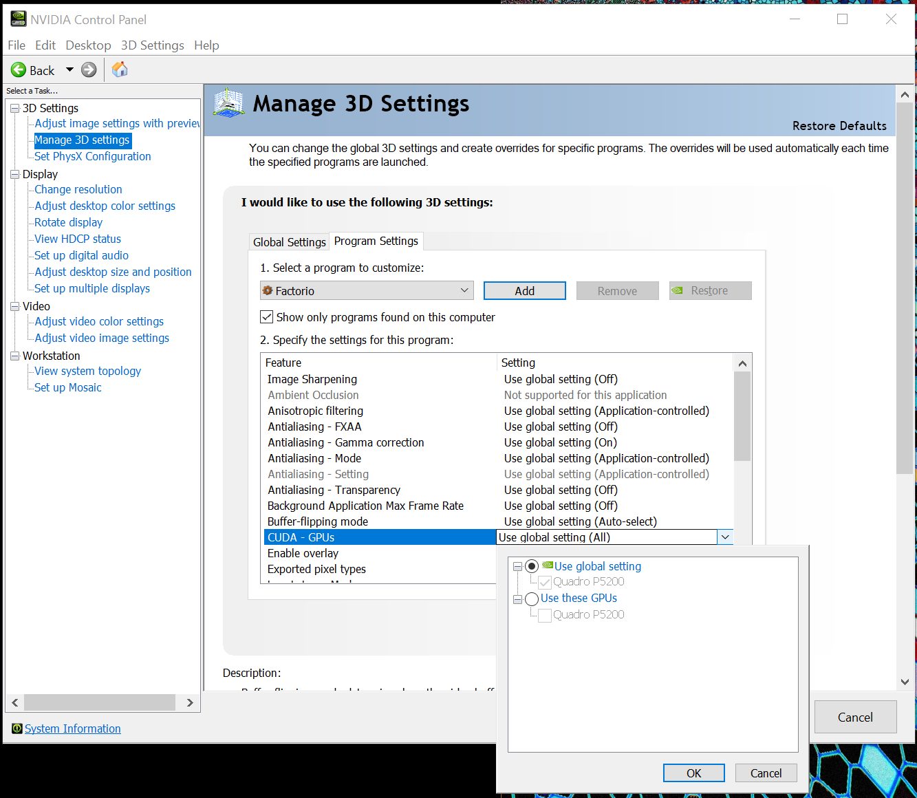917x798 pixels.
Task: Open Adjust image settings with preview
Action: tap(118, 123)
